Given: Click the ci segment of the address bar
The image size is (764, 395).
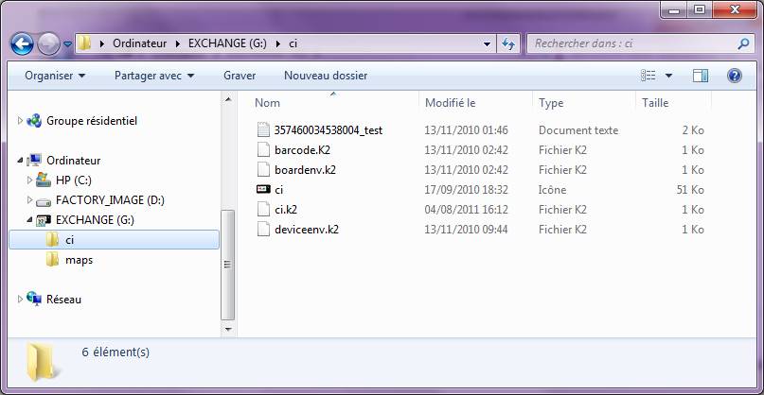Looking at the screenshot, I should tap(293, 43).
